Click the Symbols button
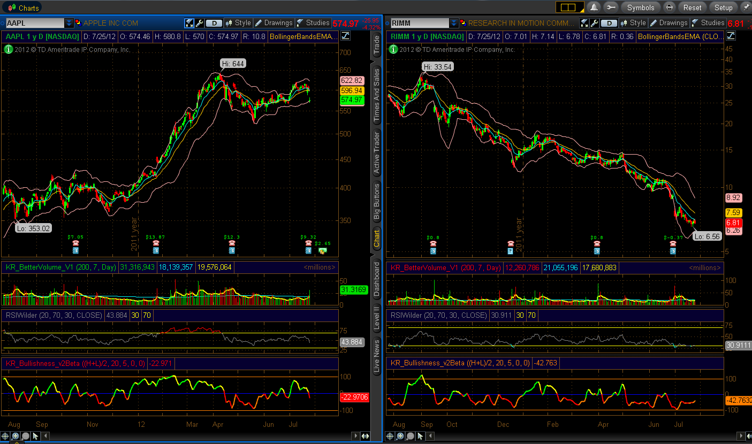 pyautogui.click(x=641, y=7)
